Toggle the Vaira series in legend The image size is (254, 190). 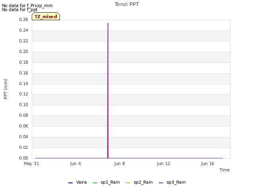pos(78,182)
